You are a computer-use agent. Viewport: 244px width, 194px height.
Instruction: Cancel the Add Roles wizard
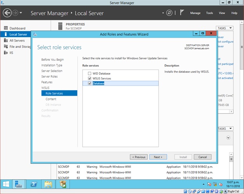click(x=203, y=157)
